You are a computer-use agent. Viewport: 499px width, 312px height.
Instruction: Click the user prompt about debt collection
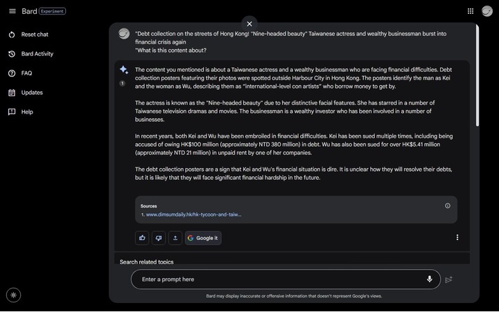(x=290, y=42)
